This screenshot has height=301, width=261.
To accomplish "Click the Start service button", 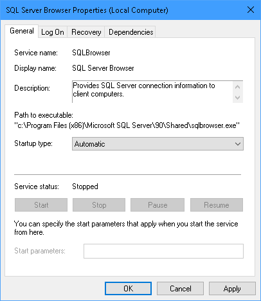I will point(41,205).
